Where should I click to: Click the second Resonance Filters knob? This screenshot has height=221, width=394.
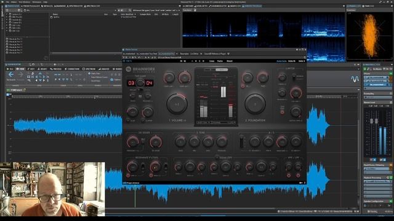pos(155,166)
